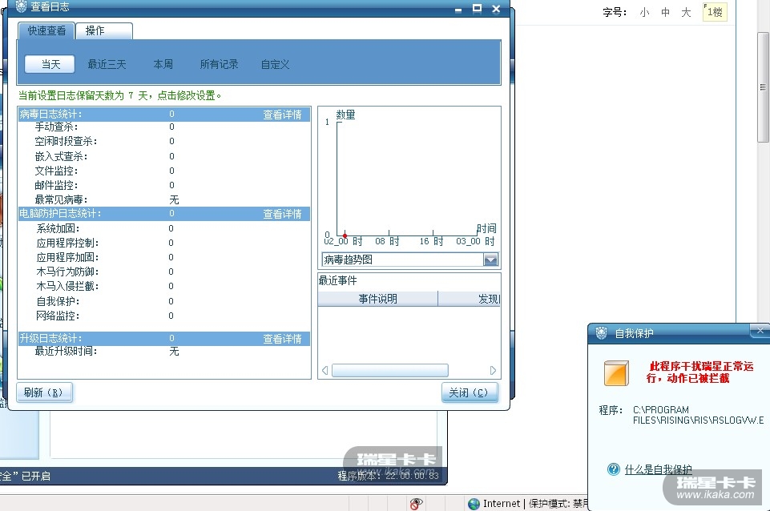
Task: Choose the 本周 filter
Action: click(163, 64)
